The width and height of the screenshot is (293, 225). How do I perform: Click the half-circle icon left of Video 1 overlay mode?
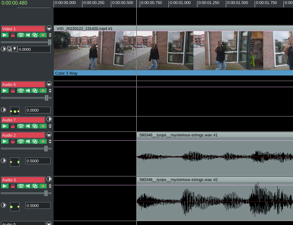pos(4,49)
